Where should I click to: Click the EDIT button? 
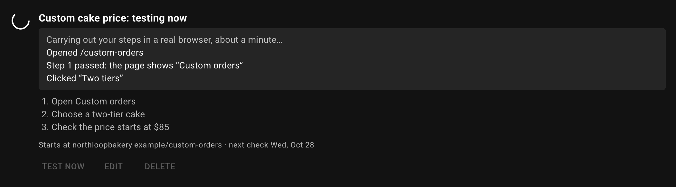[114, 166]
